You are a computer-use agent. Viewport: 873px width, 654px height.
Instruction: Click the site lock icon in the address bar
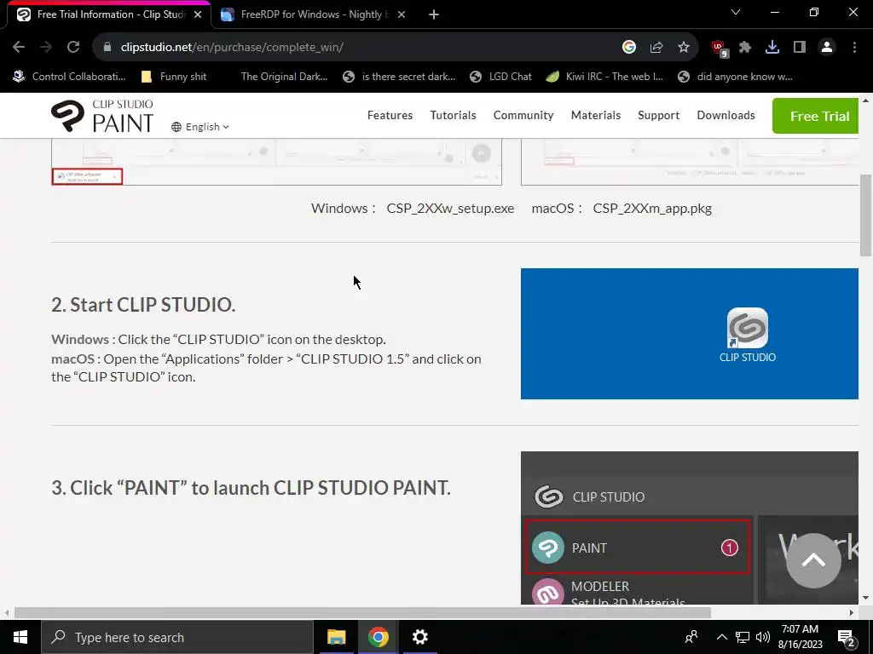(x=107, y=48)
